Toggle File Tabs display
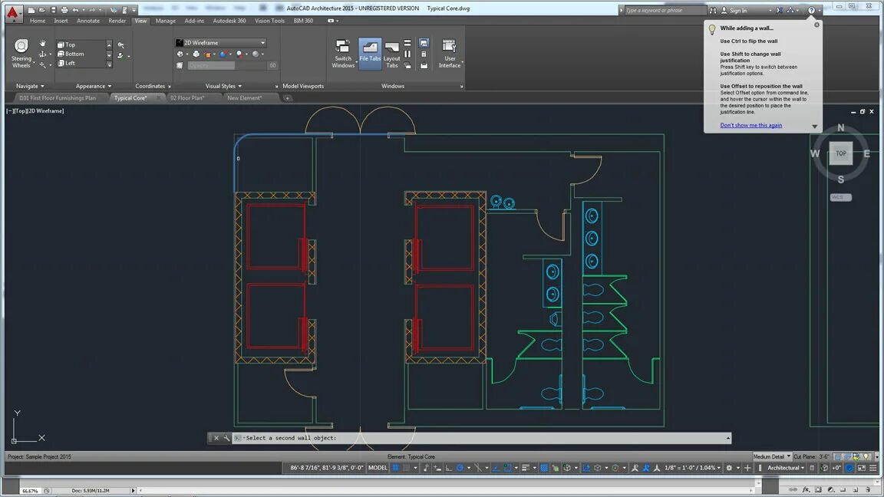The height and width of the screenshot is (497, 884). 370,54
